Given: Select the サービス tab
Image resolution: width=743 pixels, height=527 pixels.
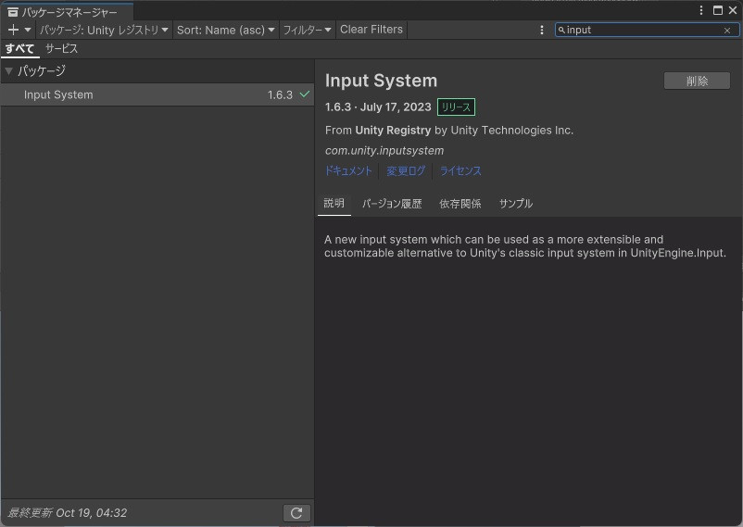Looking at the screenshot, I should 61,48.
